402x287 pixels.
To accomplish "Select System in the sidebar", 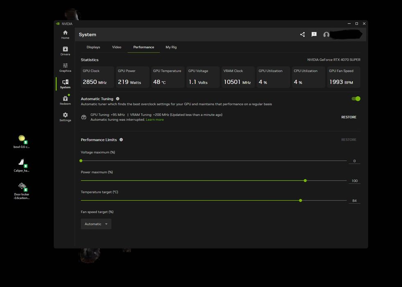I will (x=65, y=84).
